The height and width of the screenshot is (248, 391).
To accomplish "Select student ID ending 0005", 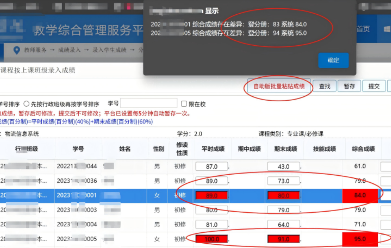I will (77, 239).
